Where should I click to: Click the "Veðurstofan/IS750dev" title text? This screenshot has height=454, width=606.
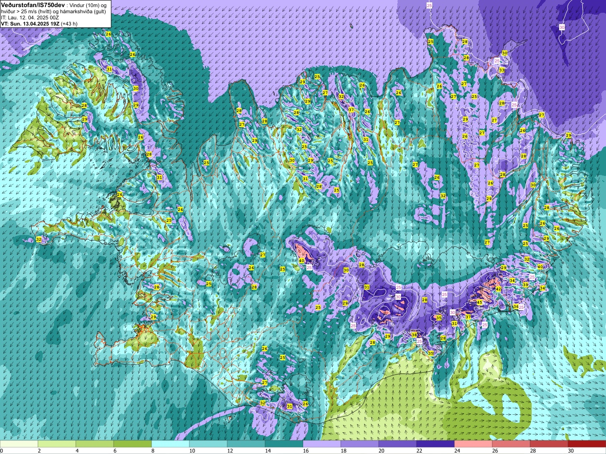point(33,5)
